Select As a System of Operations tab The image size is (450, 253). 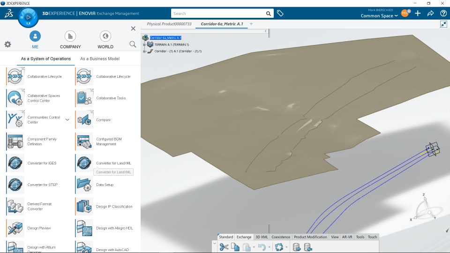(x=45, y=59)
